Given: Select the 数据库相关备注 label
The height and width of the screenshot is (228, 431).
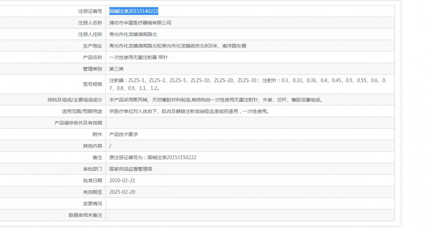Looking at the screenshot, I should click(85, 215).
